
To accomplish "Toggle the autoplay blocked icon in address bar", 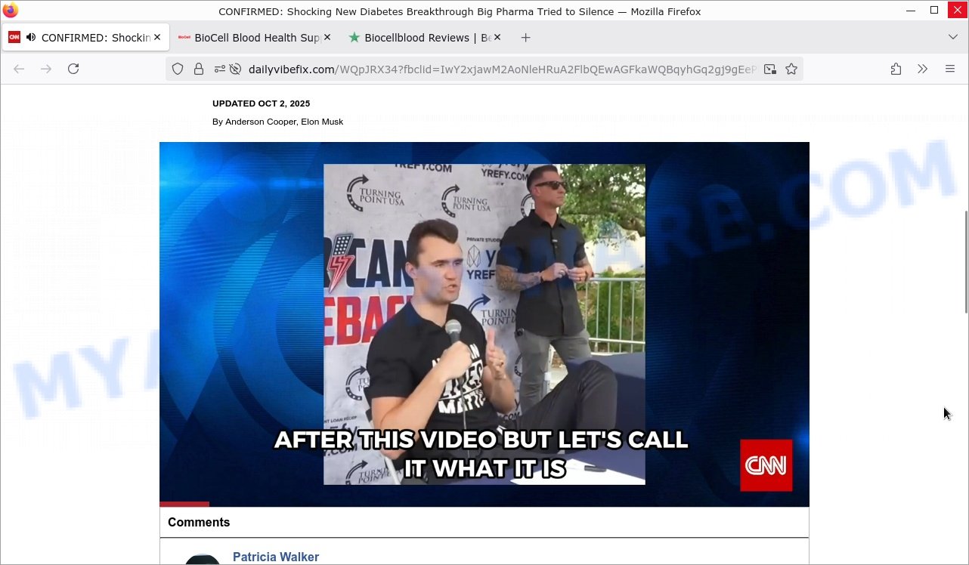I will (x=235, y=69).
